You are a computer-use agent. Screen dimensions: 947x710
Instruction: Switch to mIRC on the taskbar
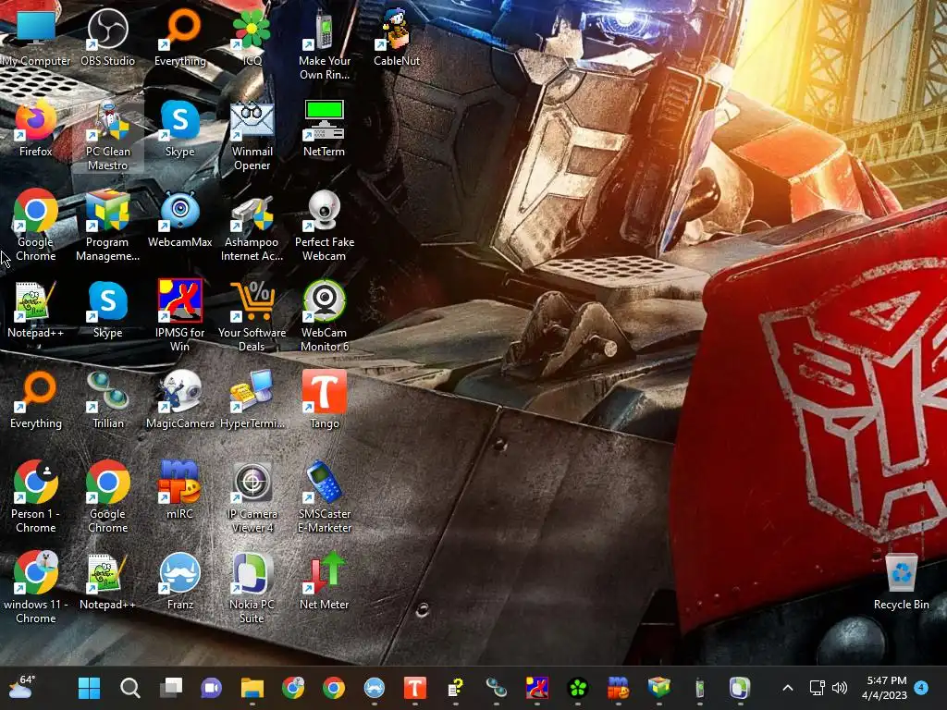click(619, 688)
